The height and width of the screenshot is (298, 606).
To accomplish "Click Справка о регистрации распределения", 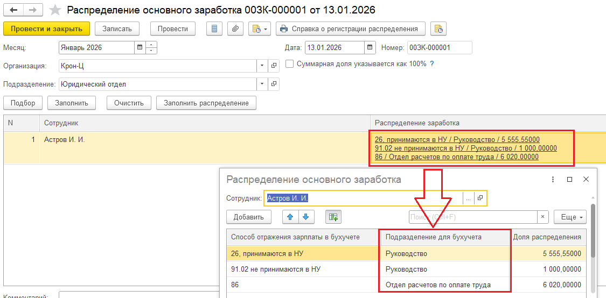I will tap(351, 29).
